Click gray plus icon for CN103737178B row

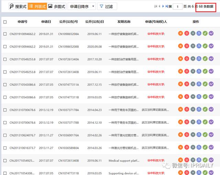point(193,122)
